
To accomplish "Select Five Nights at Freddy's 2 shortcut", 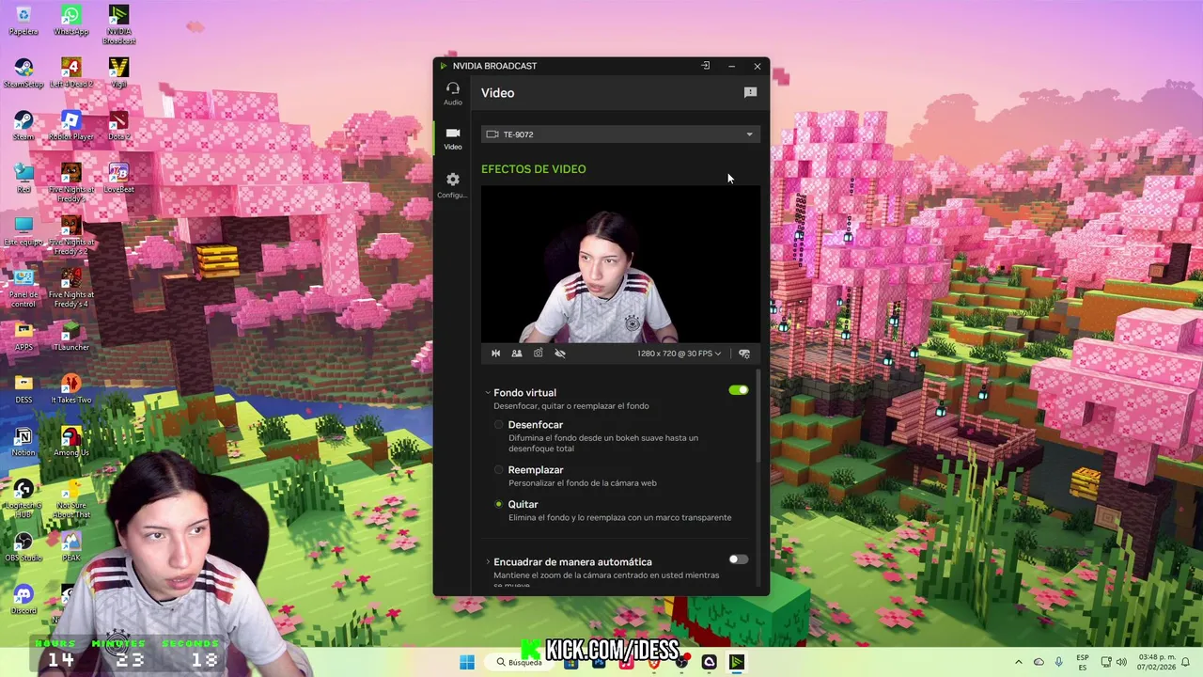I will 70,235.
